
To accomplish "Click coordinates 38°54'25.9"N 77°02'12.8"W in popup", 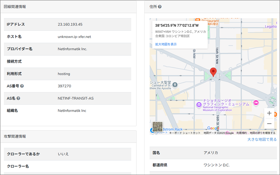I will coord(177,25).
